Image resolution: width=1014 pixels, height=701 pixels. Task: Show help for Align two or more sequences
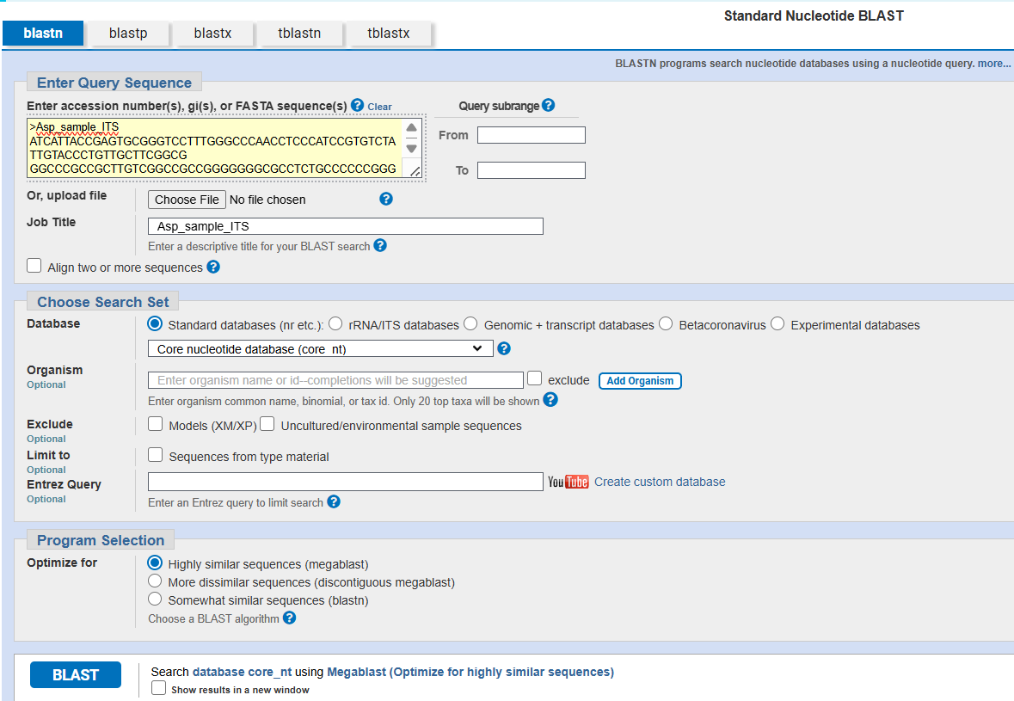click(213, 267)
